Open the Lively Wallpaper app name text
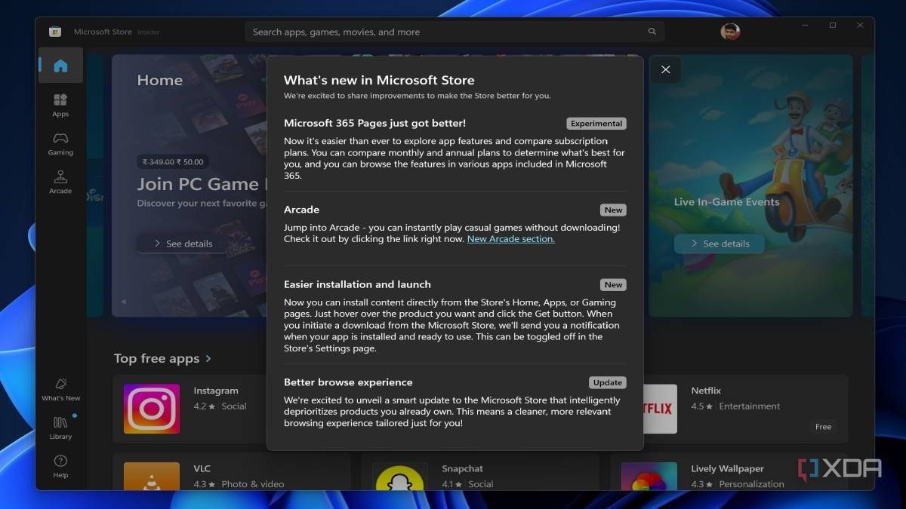Image resolution: width=906 pixels, height=509 pixels. [727, 469]
